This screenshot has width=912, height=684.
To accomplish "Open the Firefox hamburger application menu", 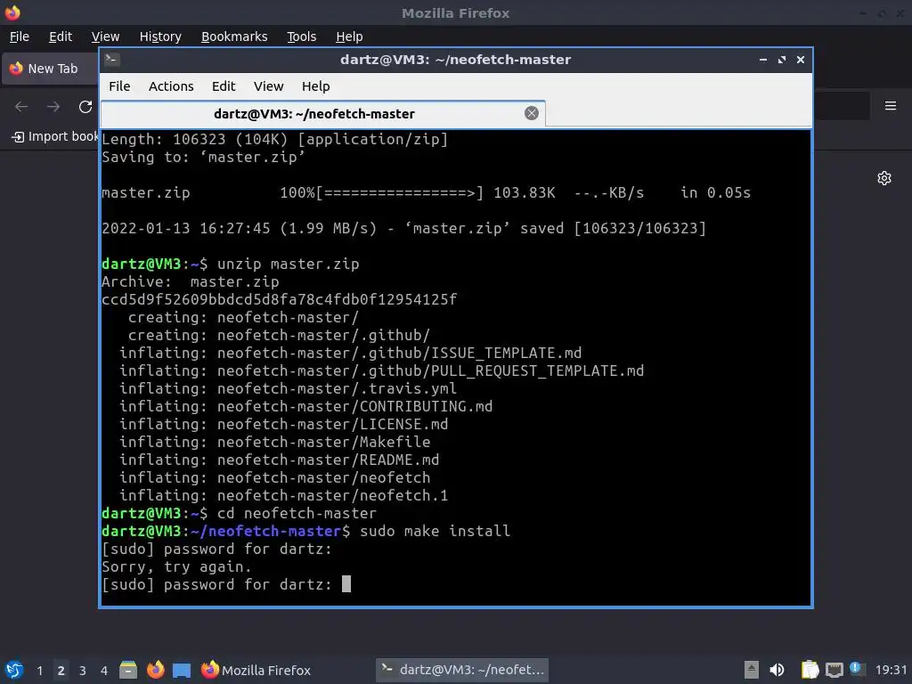I will (891, 106).
